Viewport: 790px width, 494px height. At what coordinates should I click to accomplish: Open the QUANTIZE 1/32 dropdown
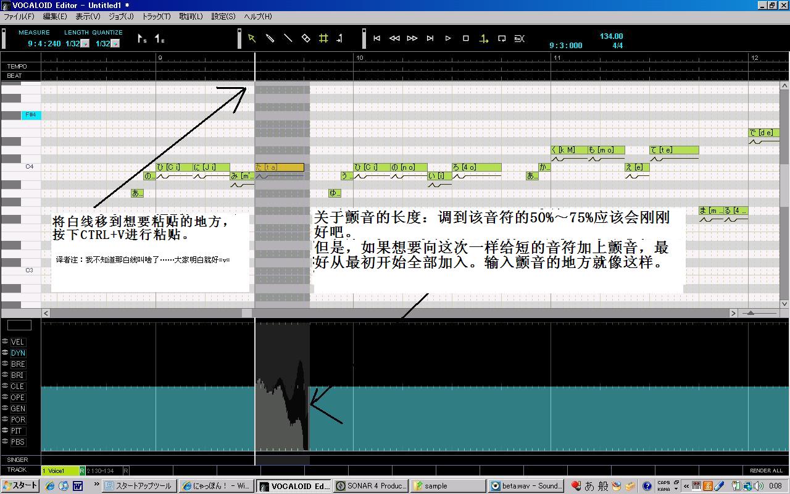click(x=115, y=44)
